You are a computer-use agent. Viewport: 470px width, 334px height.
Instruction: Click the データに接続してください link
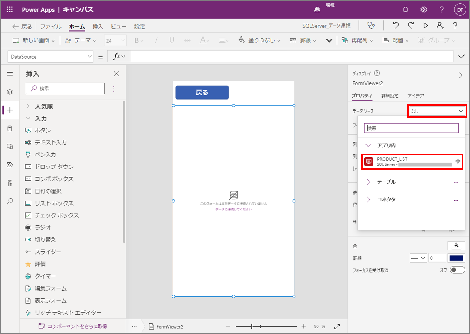[x=234, y=210]
